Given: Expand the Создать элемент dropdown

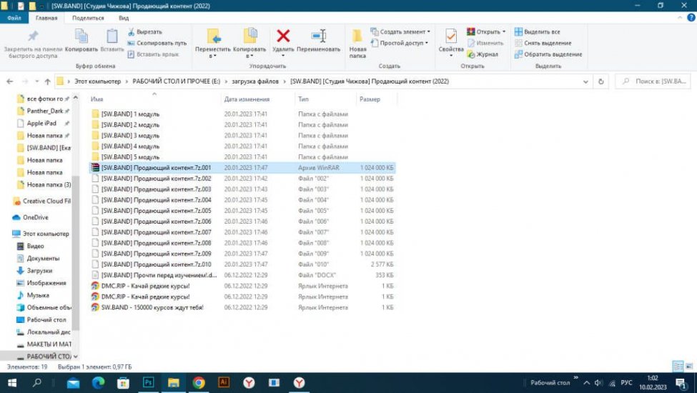Looking at the screenshot, I should [428, 32].
